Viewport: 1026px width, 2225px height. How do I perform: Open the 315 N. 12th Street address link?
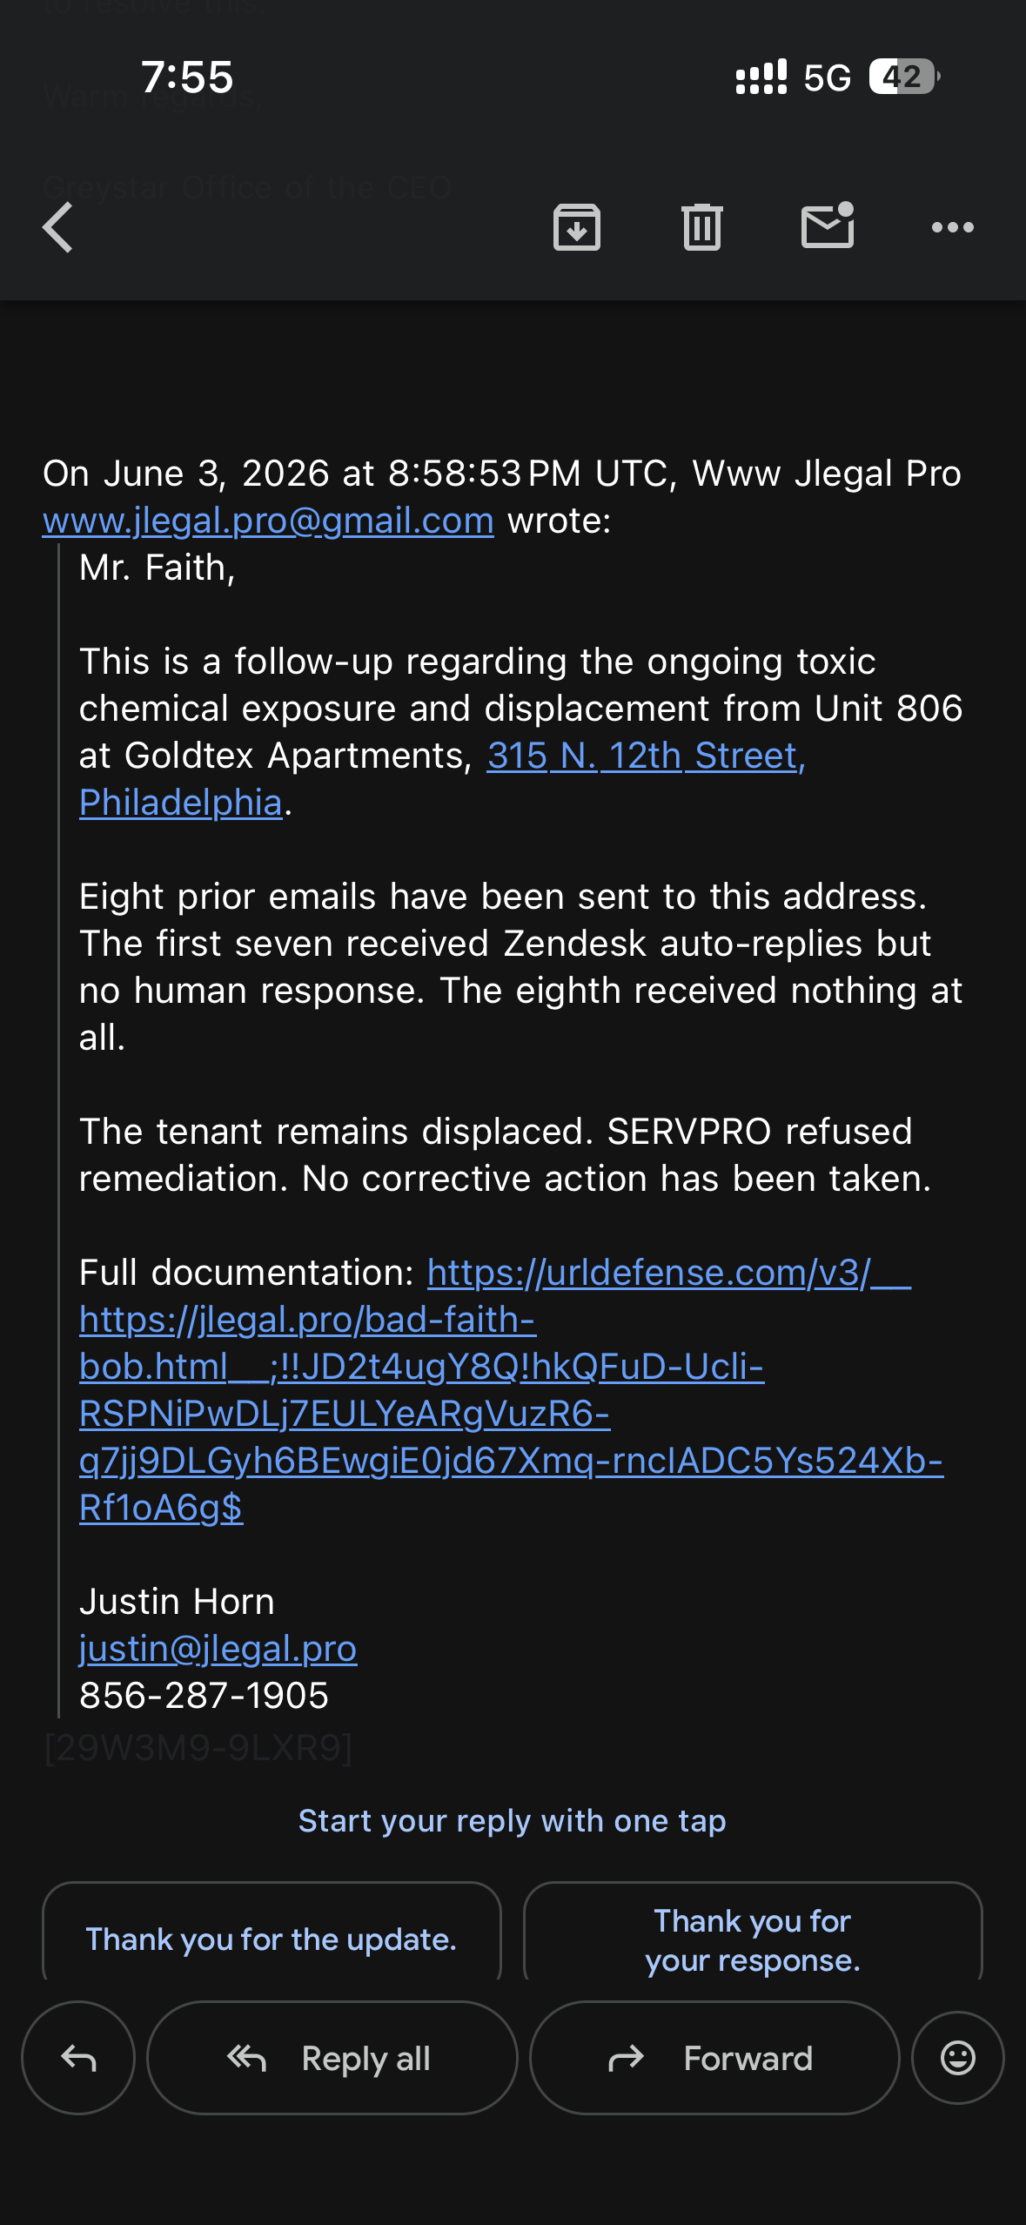pyautogui.click(x=647, y=756)
